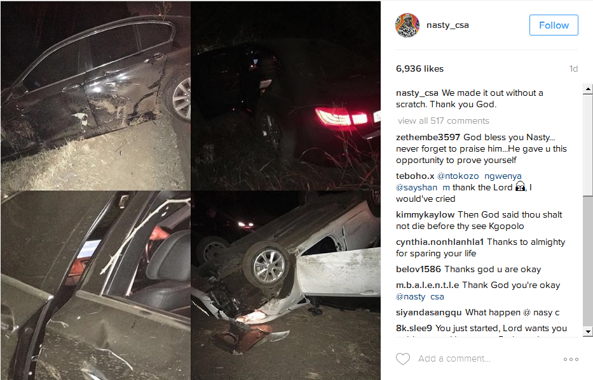The height and width of the screenshot is (380, 593).
Task: Open the @ntokozo_ngwenya mention
Action: 479,176
